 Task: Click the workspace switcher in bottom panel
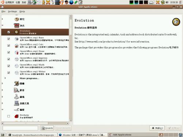click(168, 135)
